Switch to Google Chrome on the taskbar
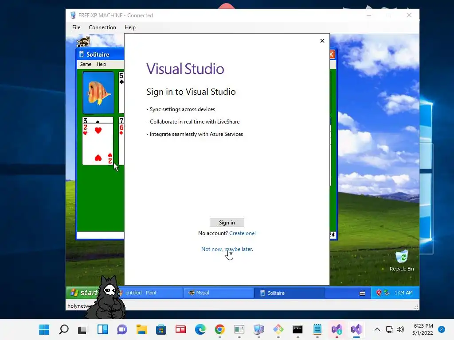Image resolution: width=454 pixels, height=340 pixels. point(220,329)
